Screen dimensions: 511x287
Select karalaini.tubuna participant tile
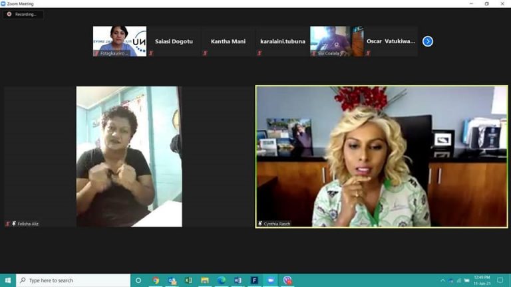(283, 41)
